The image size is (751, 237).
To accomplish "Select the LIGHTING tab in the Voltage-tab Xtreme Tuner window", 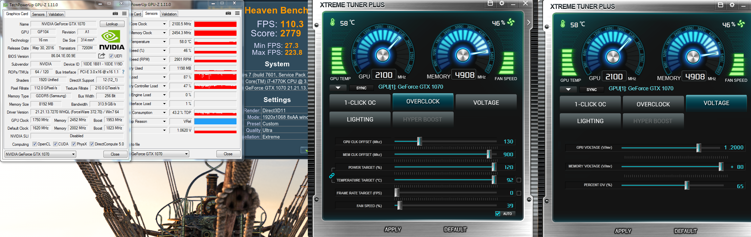I will pyautogui.click(x=590, y=121).
